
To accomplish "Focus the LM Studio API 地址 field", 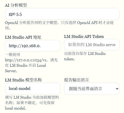I will coord(33,46).
